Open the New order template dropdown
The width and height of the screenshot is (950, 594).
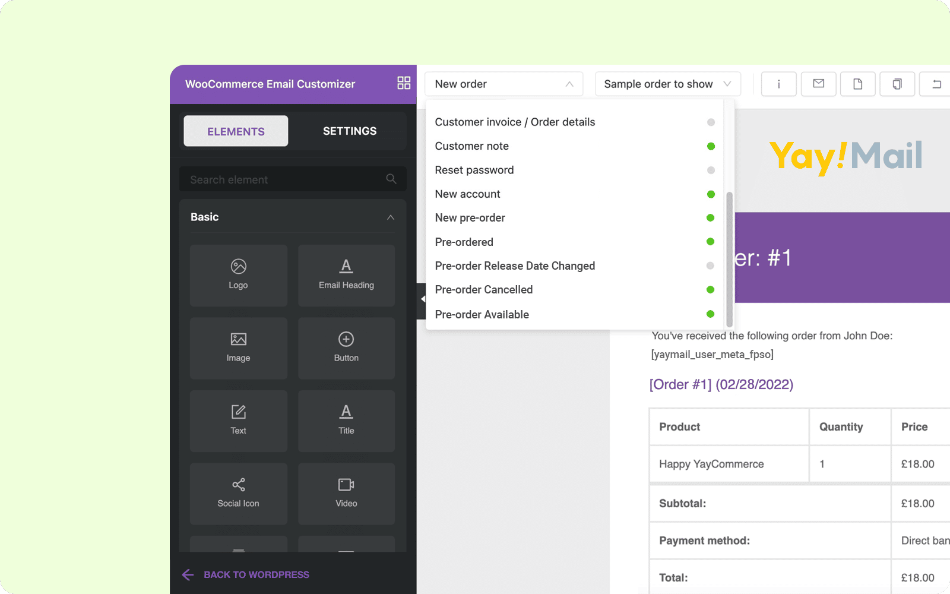point(503,84)
